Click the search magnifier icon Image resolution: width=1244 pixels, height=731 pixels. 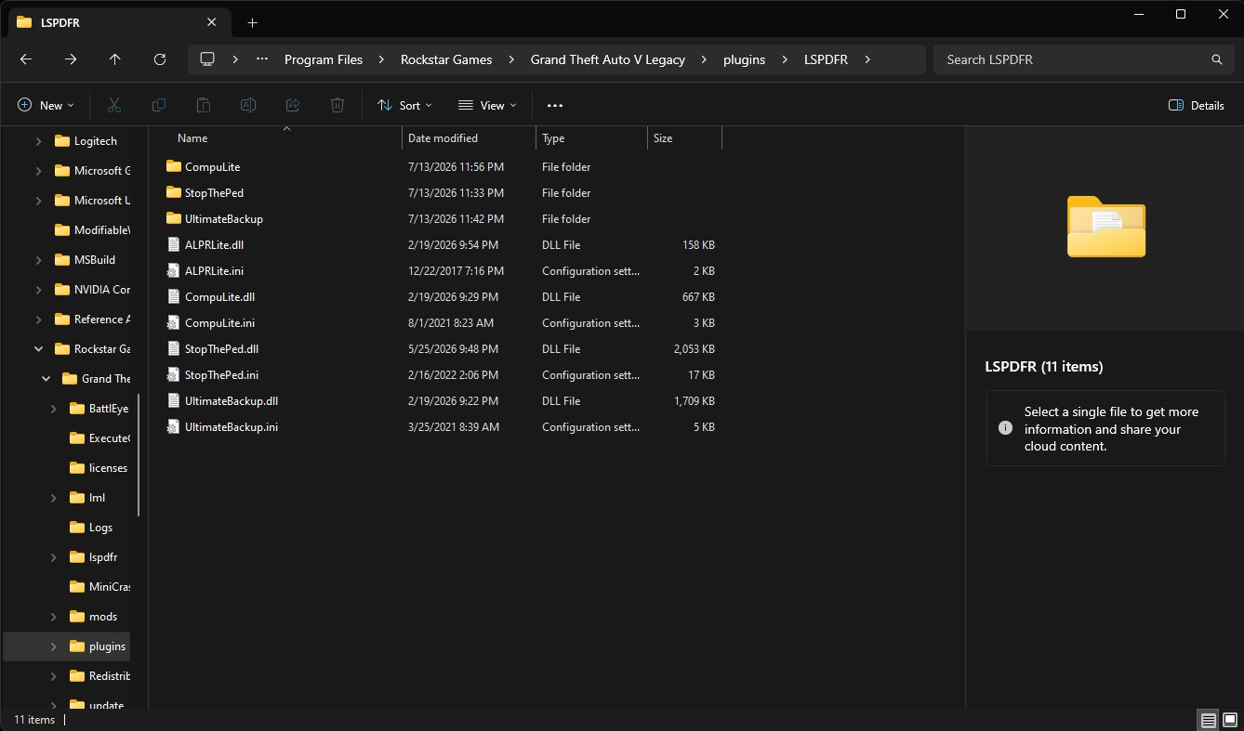[x=1217, y=59]
